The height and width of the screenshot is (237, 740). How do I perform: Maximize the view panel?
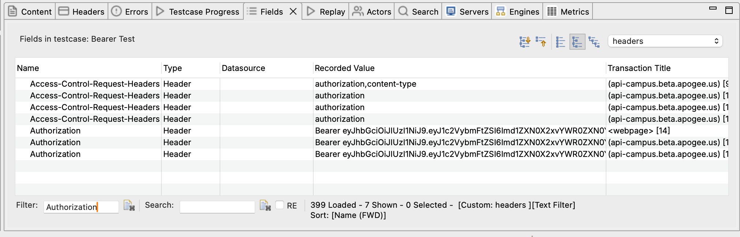click(729, 10)
